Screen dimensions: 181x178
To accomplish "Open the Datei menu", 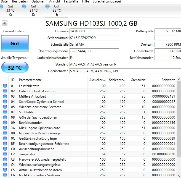I will tap(4, 1).
